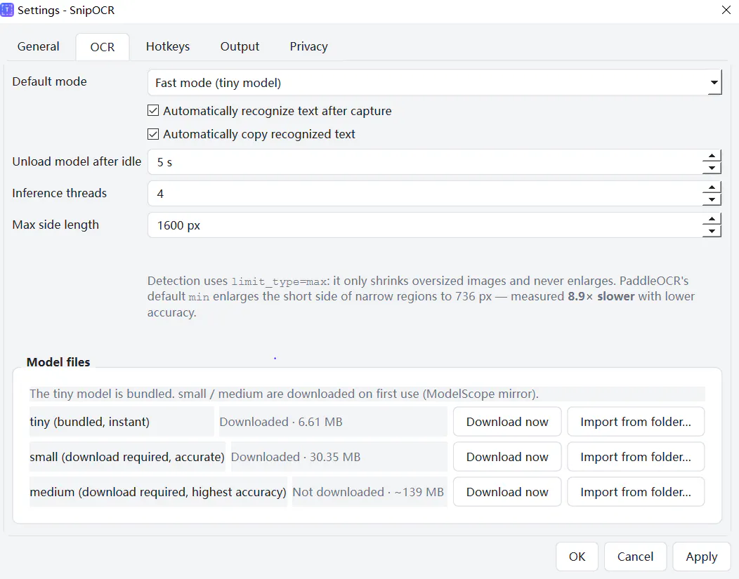Click the 'Model files' group heading
This screenshot has width=739, height=579.
(58, 362)
